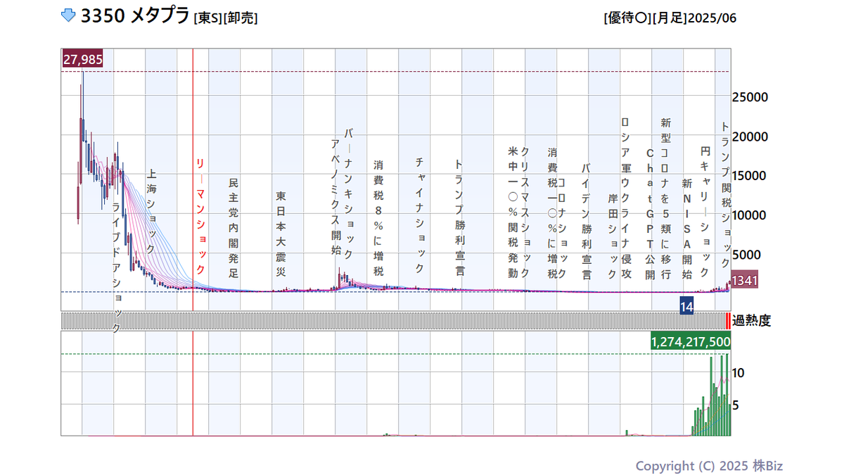Click the 新NISA開始 event label
This screenshot has width=844, height=475.
pyautogui.click(x=687, y=229)
